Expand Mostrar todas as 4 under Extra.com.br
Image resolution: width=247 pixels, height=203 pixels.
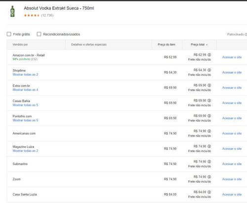[25, 90]
